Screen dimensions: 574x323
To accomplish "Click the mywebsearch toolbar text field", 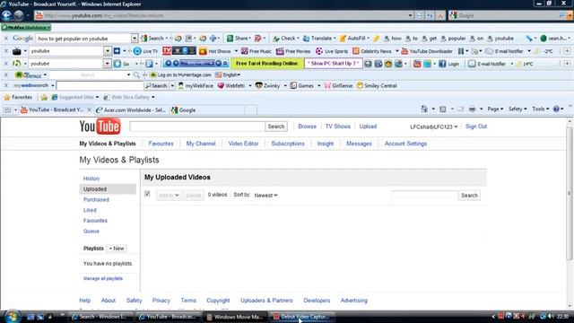I will pos(100,86).
